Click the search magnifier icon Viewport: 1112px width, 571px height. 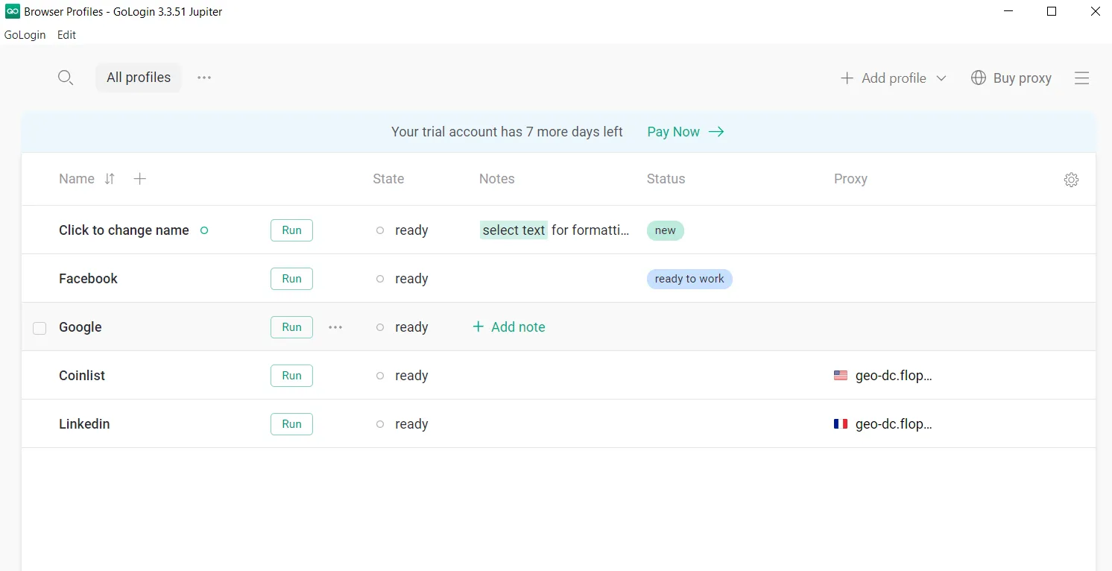[66, 78]
